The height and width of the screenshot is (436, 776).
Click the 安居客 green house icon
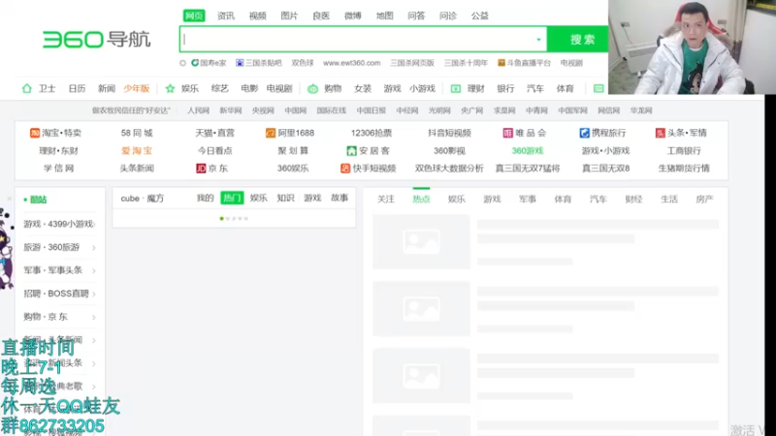pyautogui.click(x=351, y=151)
